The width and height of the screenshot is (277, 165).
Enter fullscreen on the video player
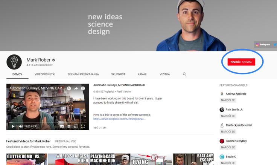tap(83, 126)
